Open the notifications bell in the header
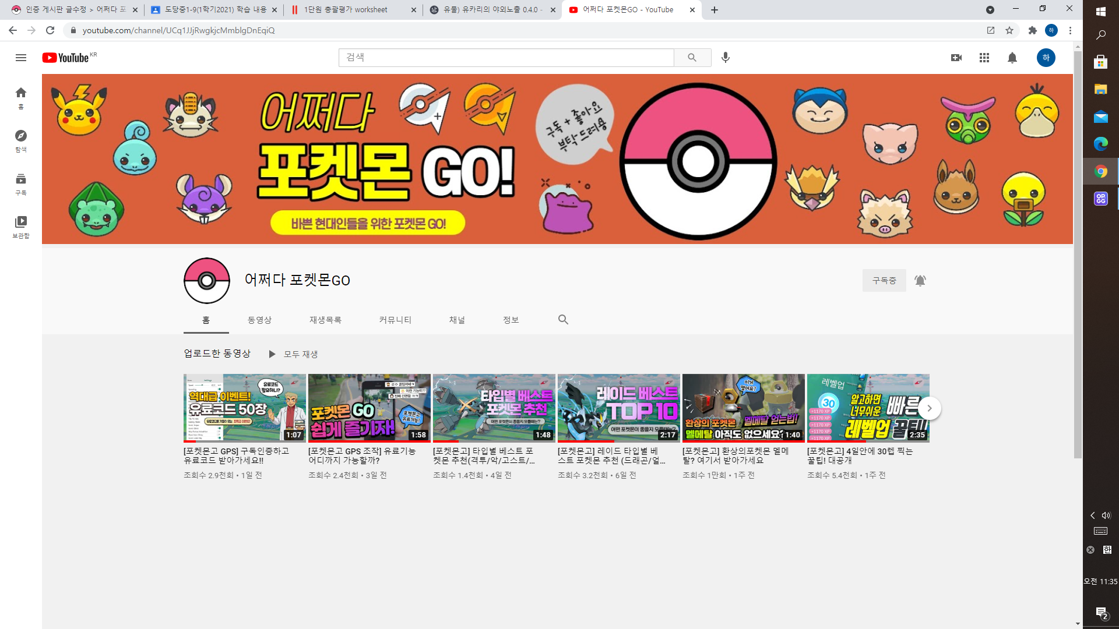This screenshot has width=1119, height=629. coord(1012,58)
